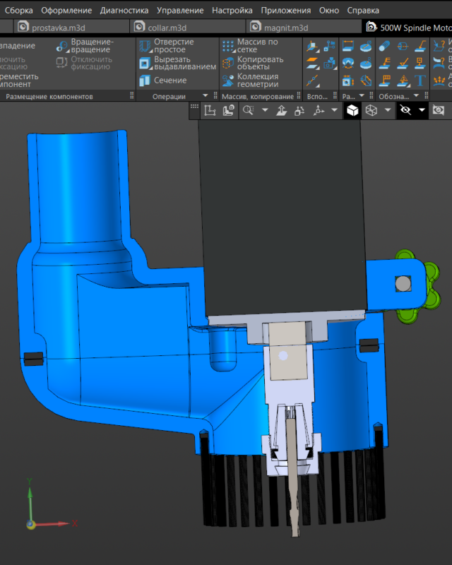Open the Приложения menu
The height and width of the screenshot is (565, 452).
click(285, 11)
